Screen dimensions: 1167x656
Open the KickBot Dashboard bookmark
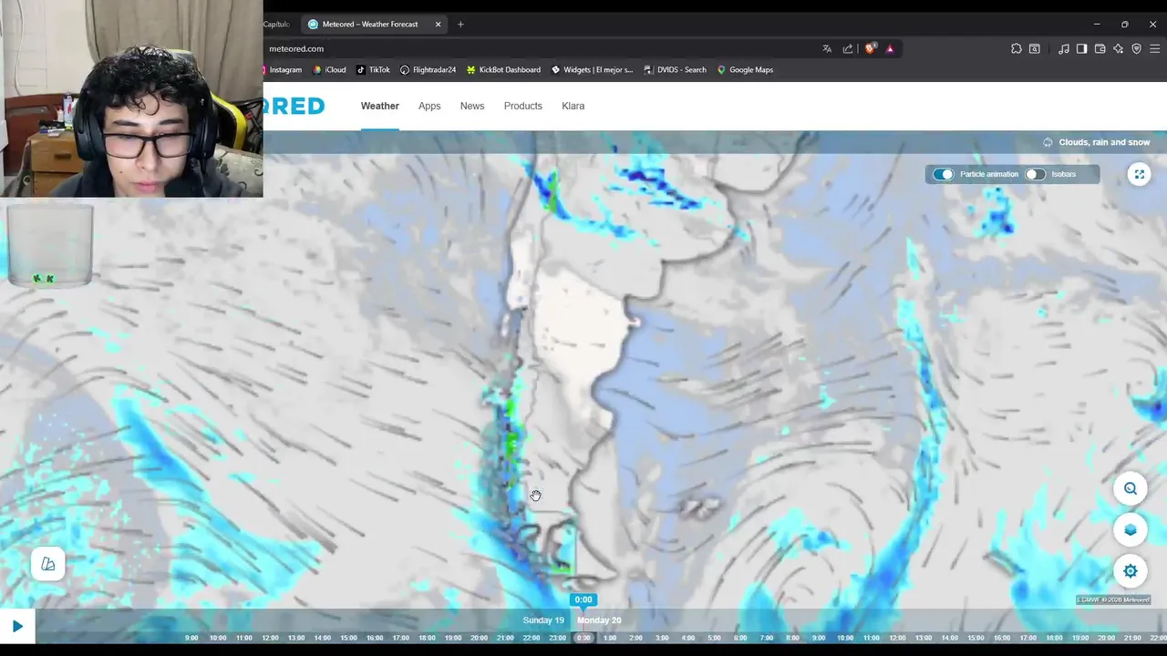click(x=503, y=70)
